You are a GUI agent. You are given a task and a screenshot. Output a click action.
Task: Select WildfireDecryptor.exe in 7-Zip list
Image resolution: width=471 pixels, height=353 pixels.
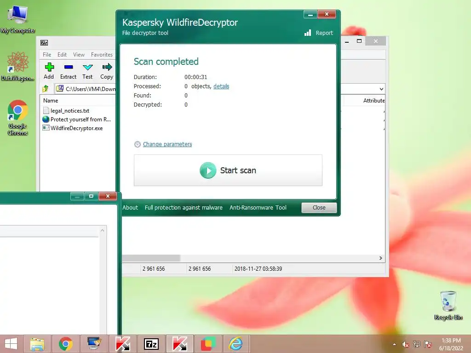point(73,128)
